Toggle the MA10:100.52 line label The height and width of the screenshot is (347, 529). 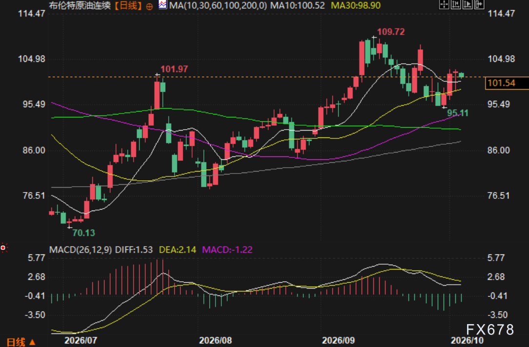[x=297, y=5]
